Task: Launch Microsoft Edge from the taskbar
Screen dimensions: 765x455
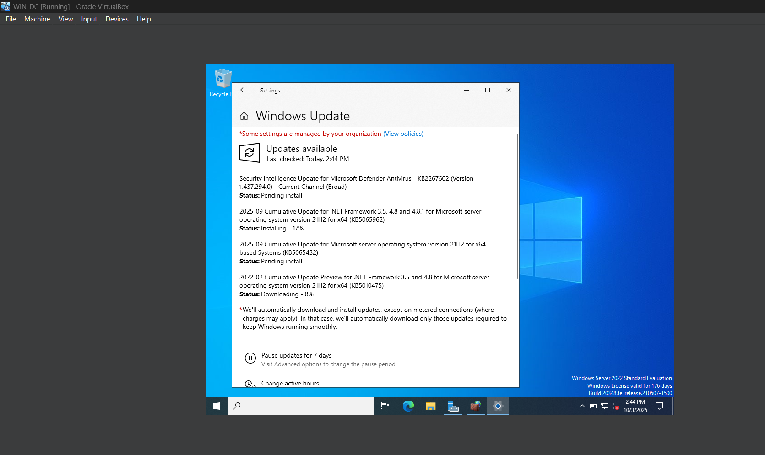Action: tap(408, 406)
